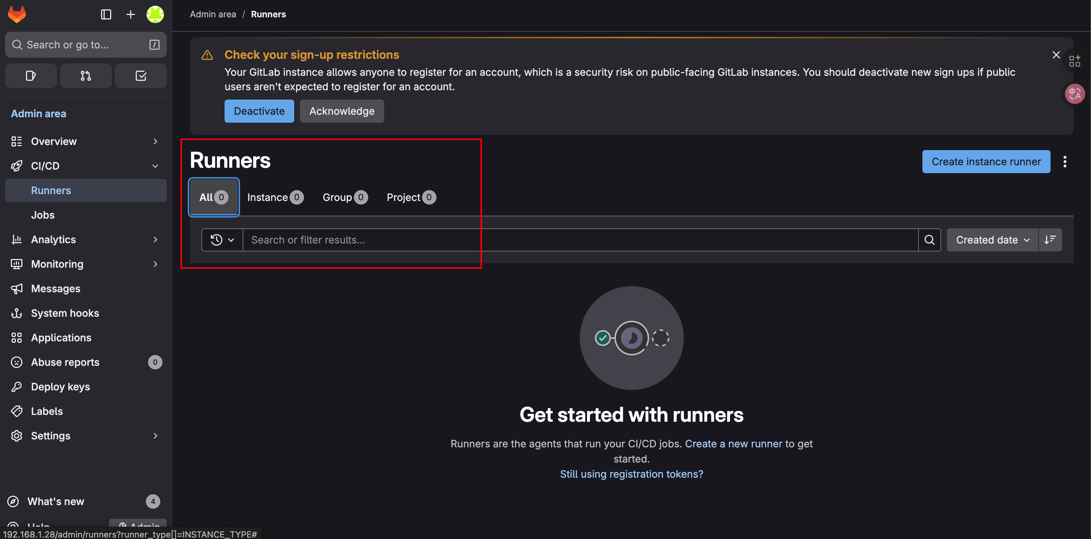The image size is (1091, 539).
Task: Open recent searches history dropdown
Action: (222, 240)
